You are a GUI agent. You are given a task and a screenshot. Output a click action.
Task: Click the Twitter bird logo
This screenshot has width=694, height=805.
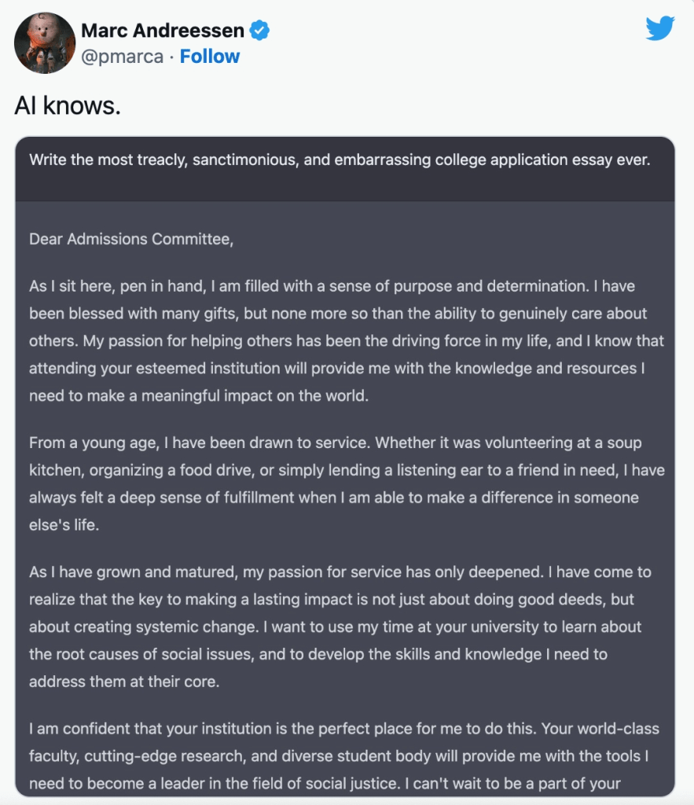coord(660,29)
